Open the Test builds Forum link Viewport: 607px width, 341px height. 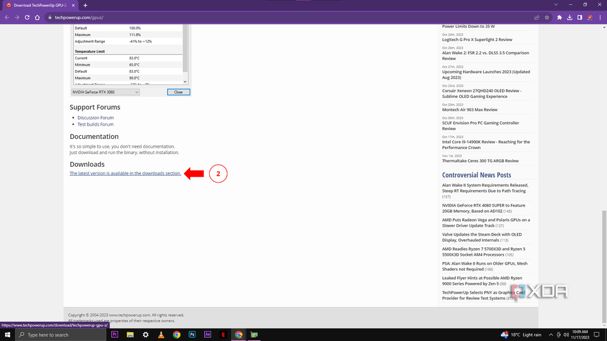[x=95, y=124]
